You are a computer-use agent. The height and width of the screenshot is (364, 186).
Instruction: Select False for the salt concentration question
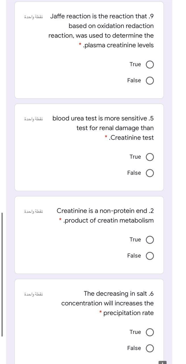150,348
